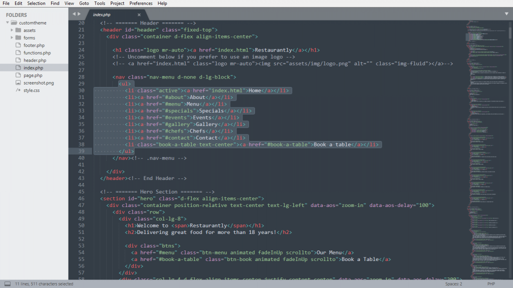Screen dimensions: 513x288
Task: Expand the forms folder arrow
Action: coord(12,37)
